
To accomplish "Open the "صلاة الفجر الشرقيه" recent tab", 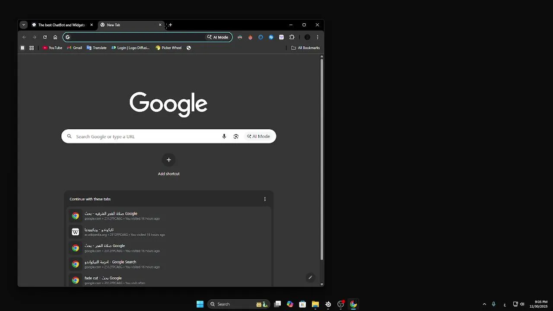I will click(168, 216).
